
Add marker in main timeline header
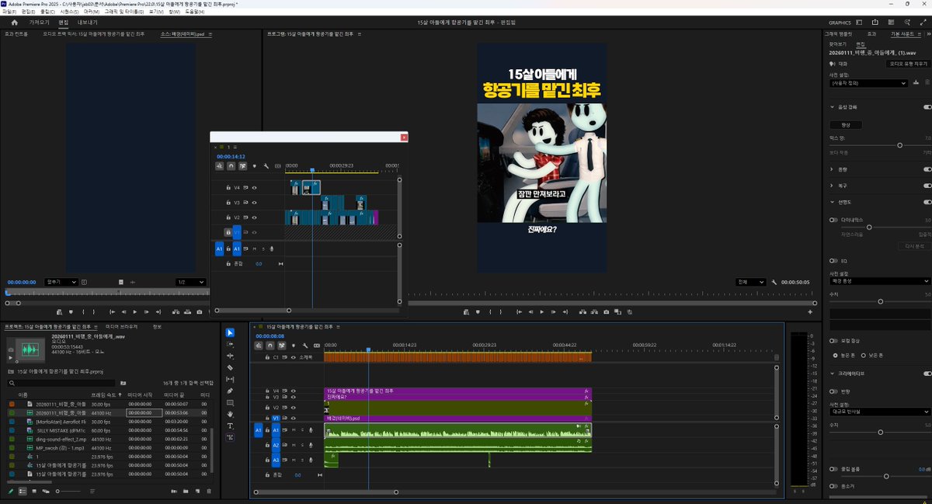[x=294, y=346]
